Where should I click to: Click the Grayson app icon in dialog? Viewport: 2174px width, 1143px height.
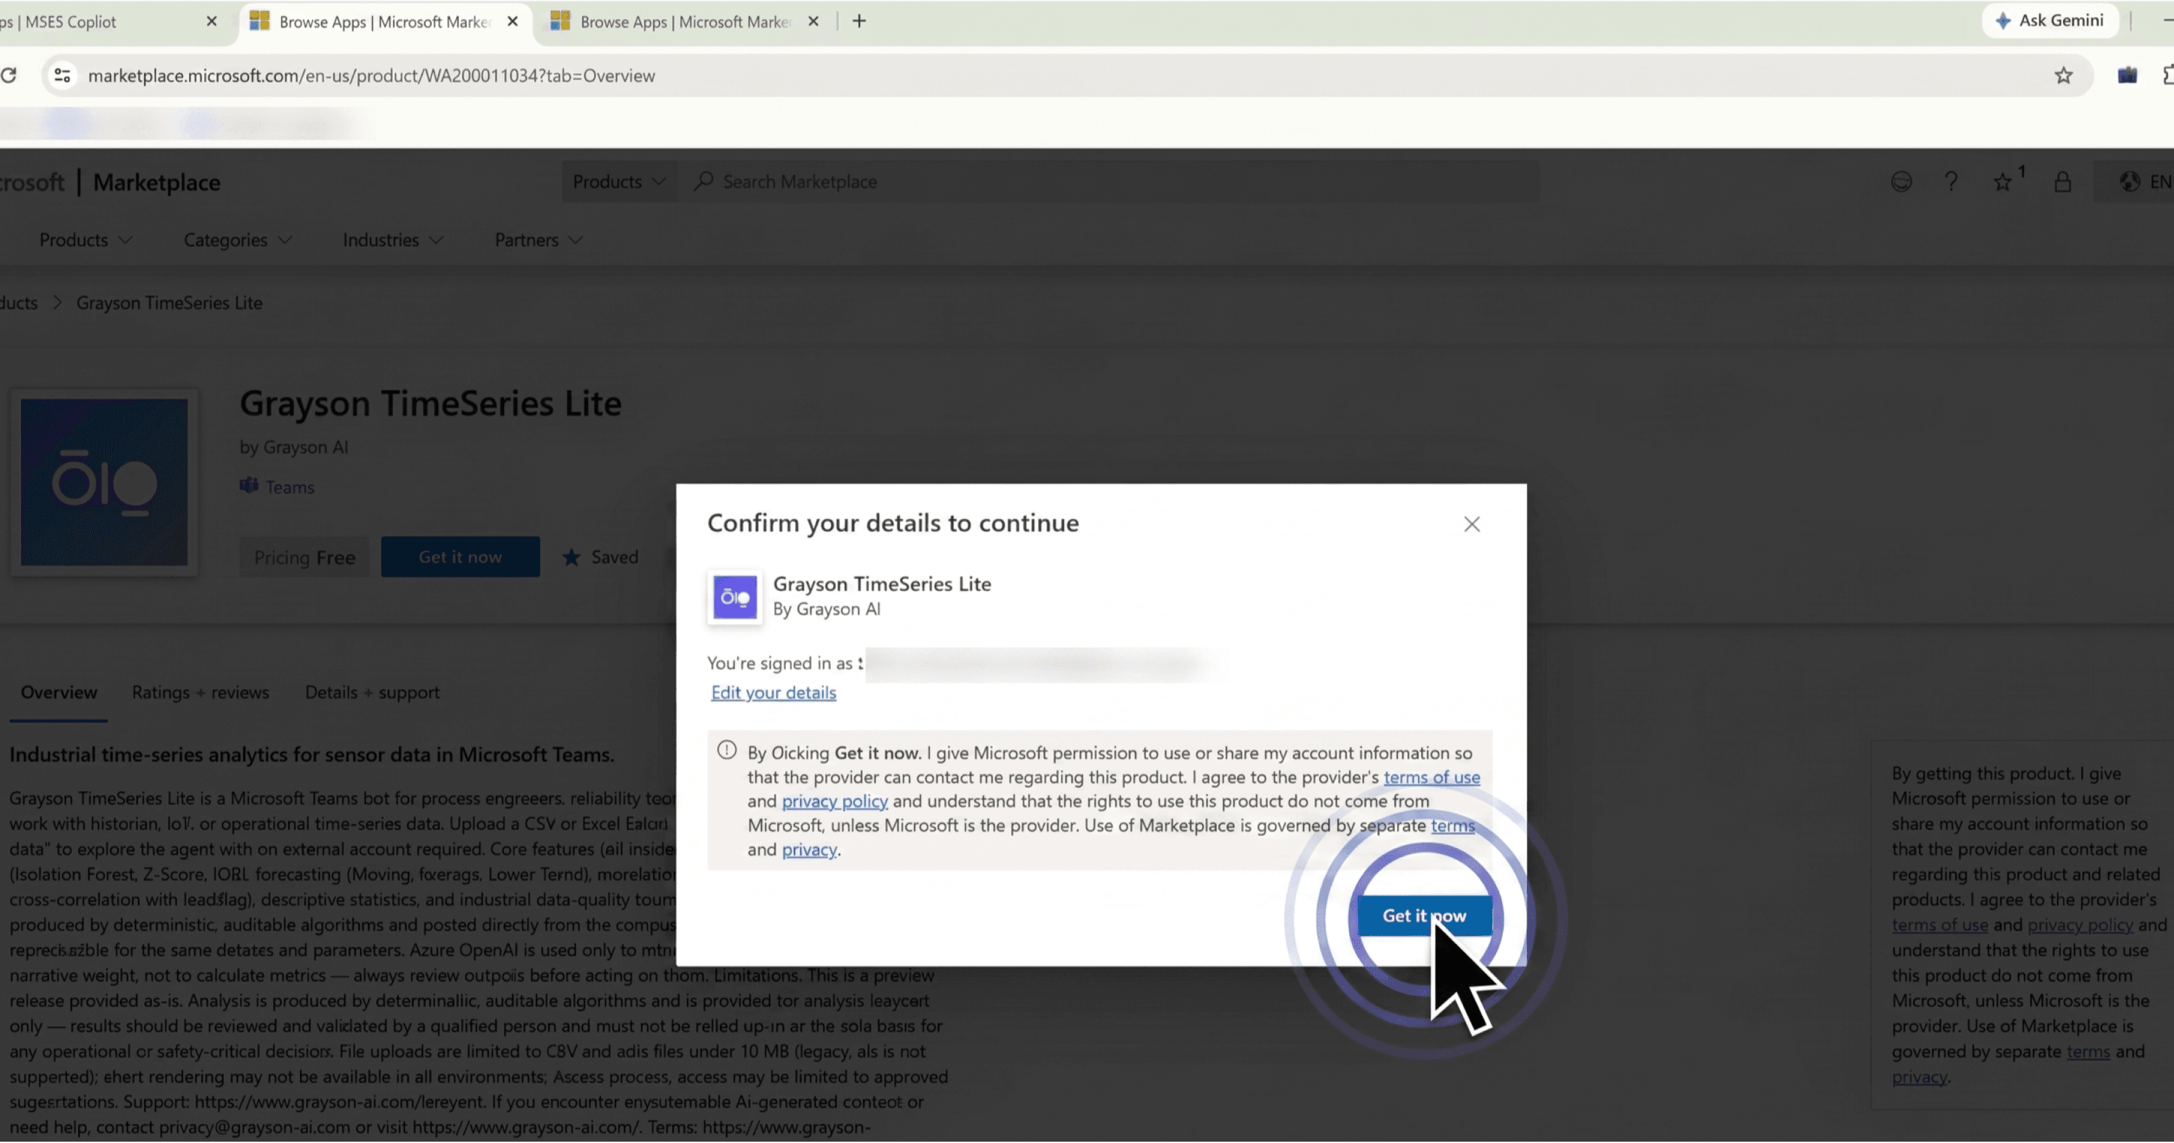click(x=735, y=597)
